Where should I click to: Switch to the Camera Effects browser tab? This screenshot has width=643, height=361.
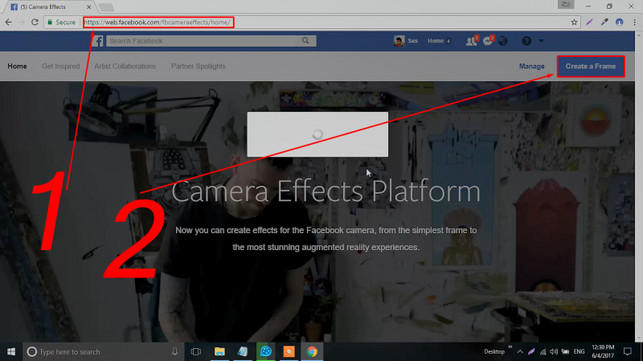[47, 7]
